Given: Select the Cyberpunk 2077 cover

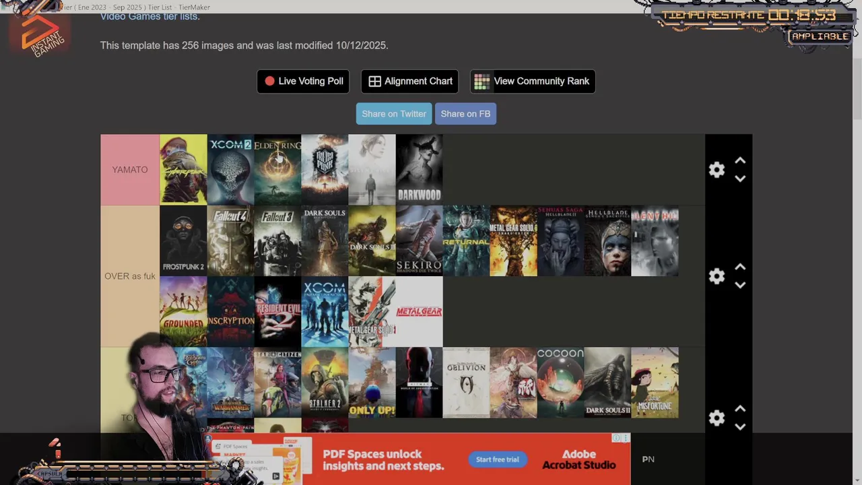Looking at the screenshot, I should pyautogui.click(x=183, y=170).
